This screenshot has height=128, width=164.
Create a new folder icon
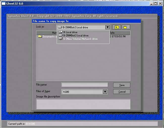coord(126,27)
